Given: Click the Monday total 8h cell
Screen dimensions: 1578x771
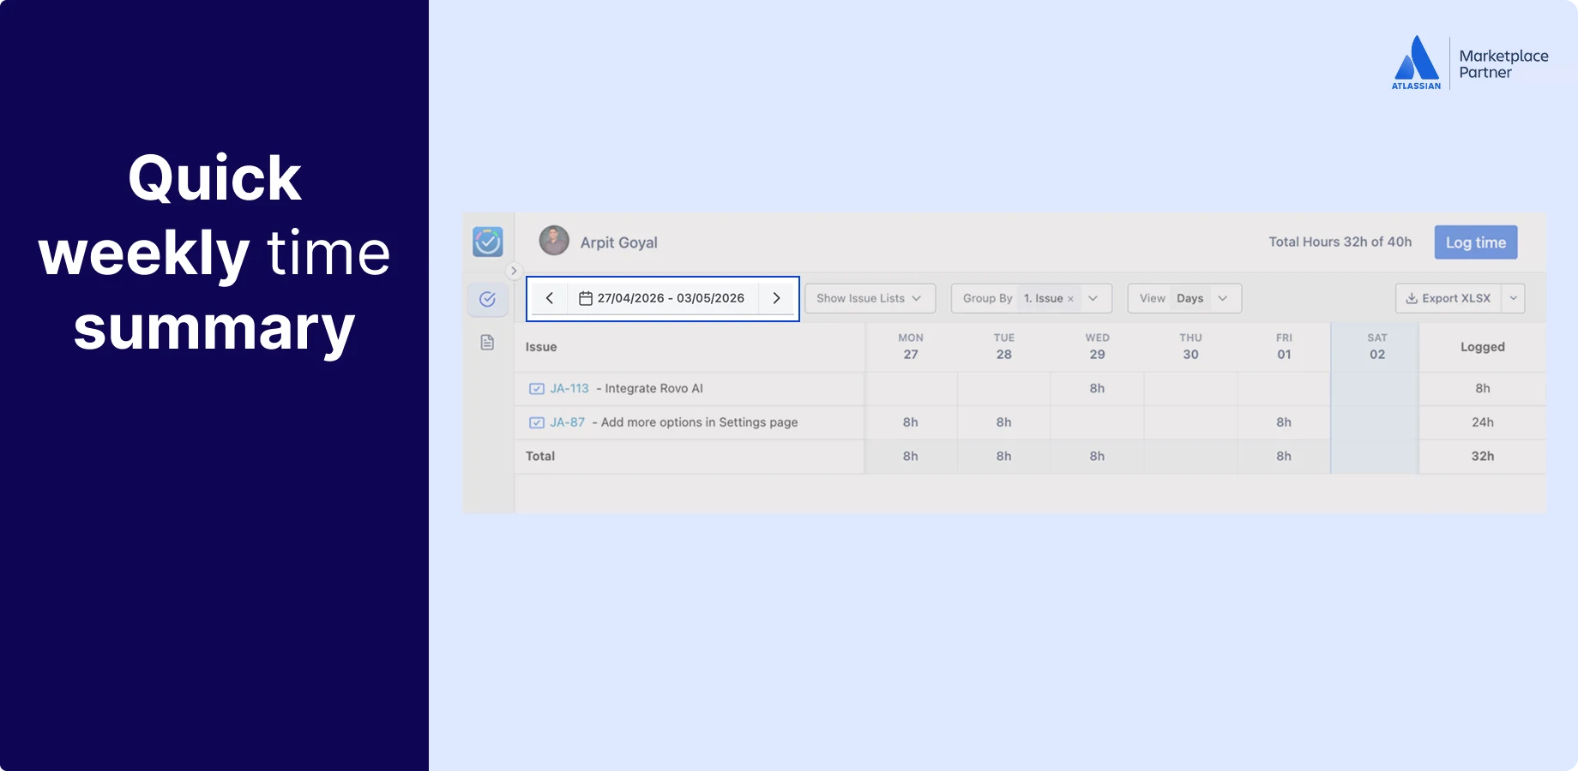Looking at the screenshot, I should tap(911, 456).
